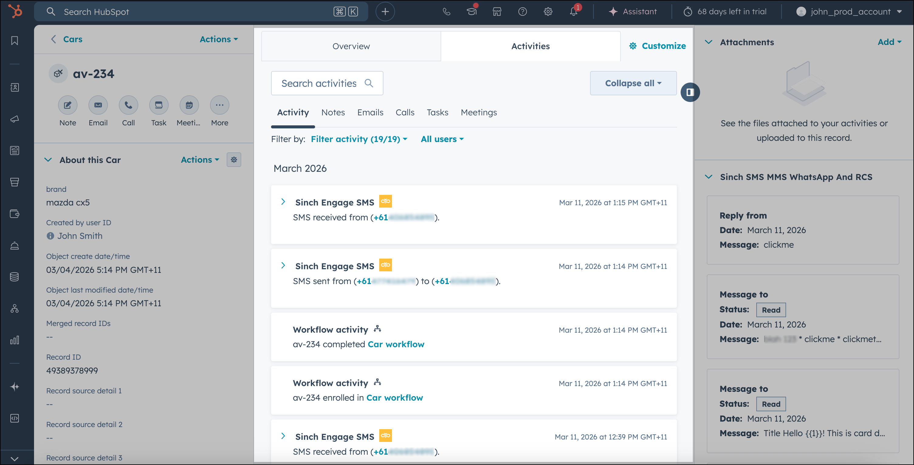Screen dimensions: 914x465
Task: Open the Commerce store icon in the sidebar
Action: point(15,182)
